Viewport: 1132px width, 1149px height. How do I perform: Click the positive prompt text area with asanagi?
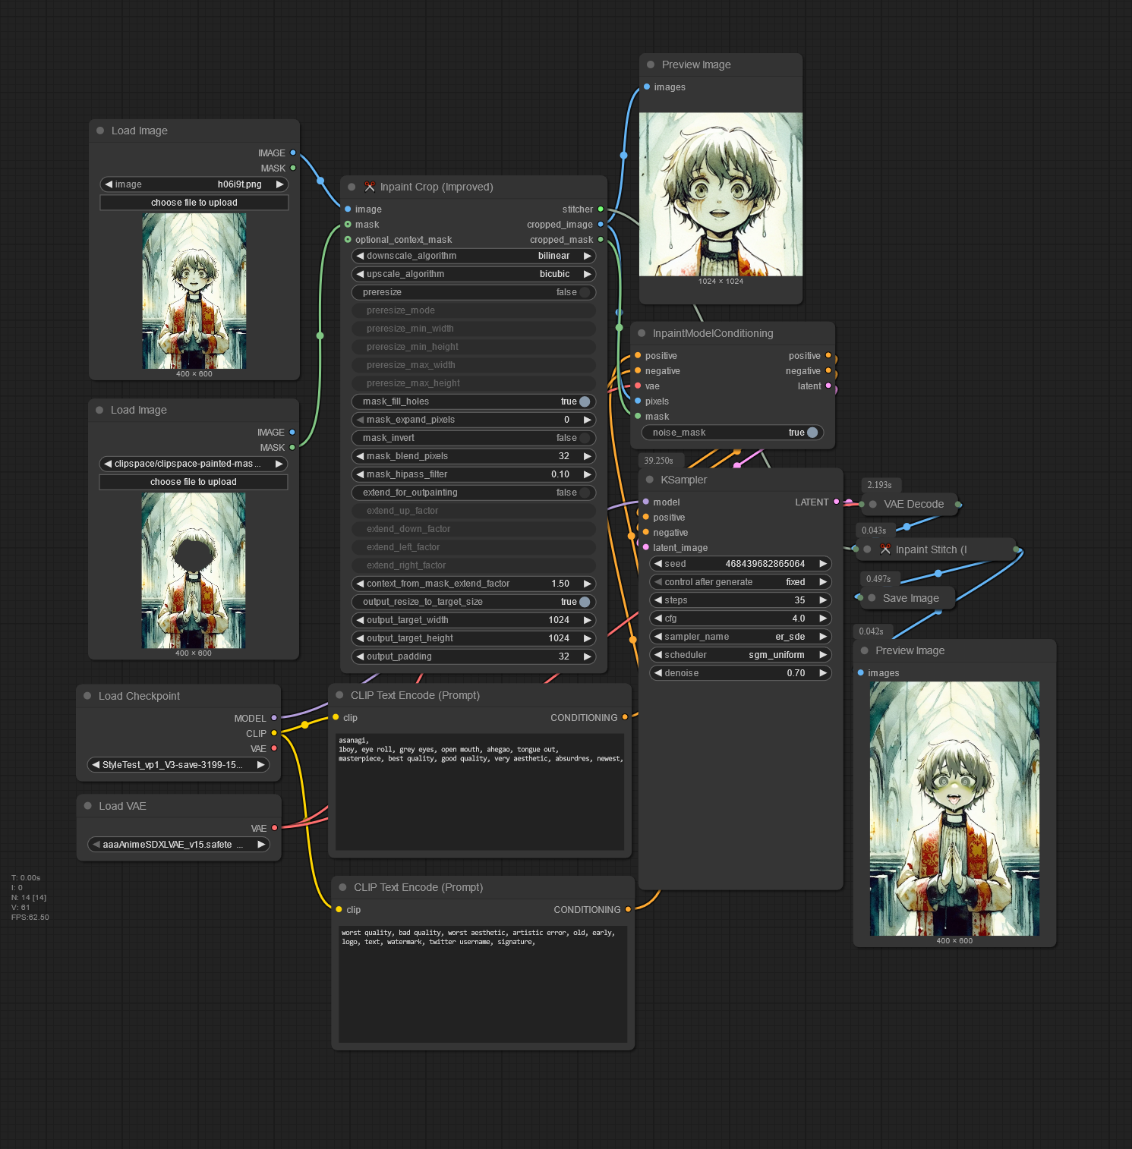pos(480,789)
